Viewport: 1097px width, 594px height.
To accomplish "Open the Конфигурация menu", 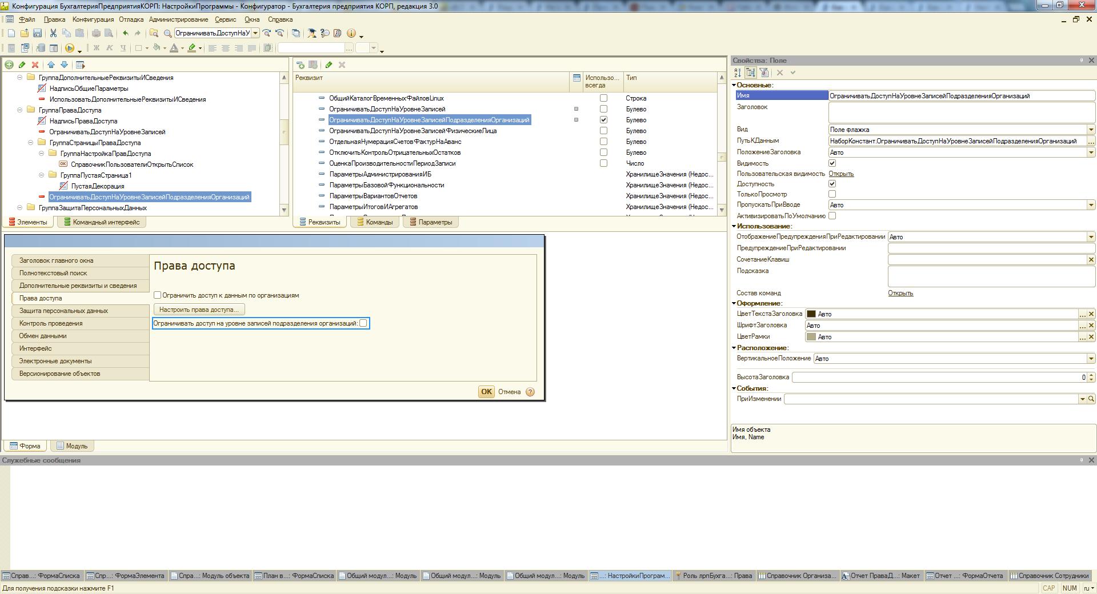I will [x=93, y=19].
